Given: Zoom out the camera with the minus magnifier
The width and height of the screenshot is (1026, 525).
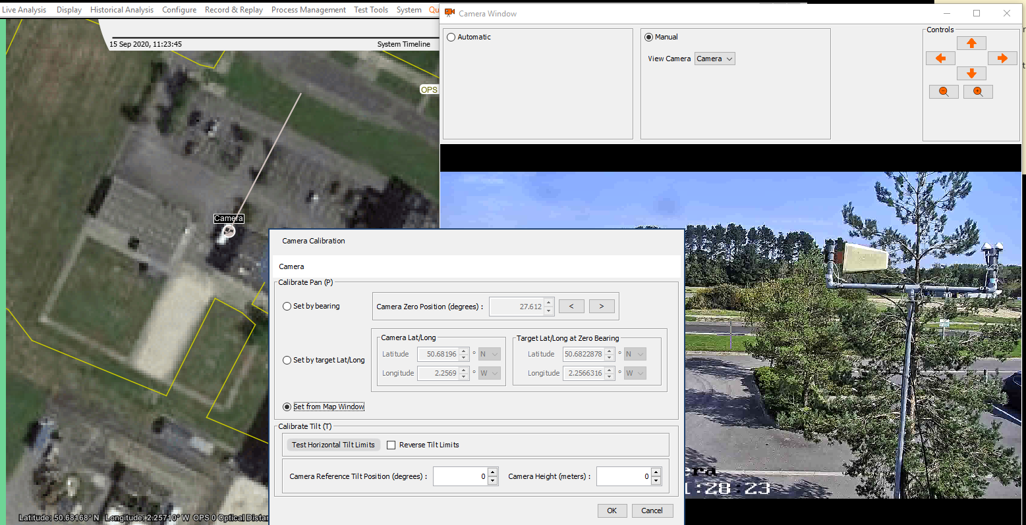Looking at the screenshot, I should click(x=944, y=92).
